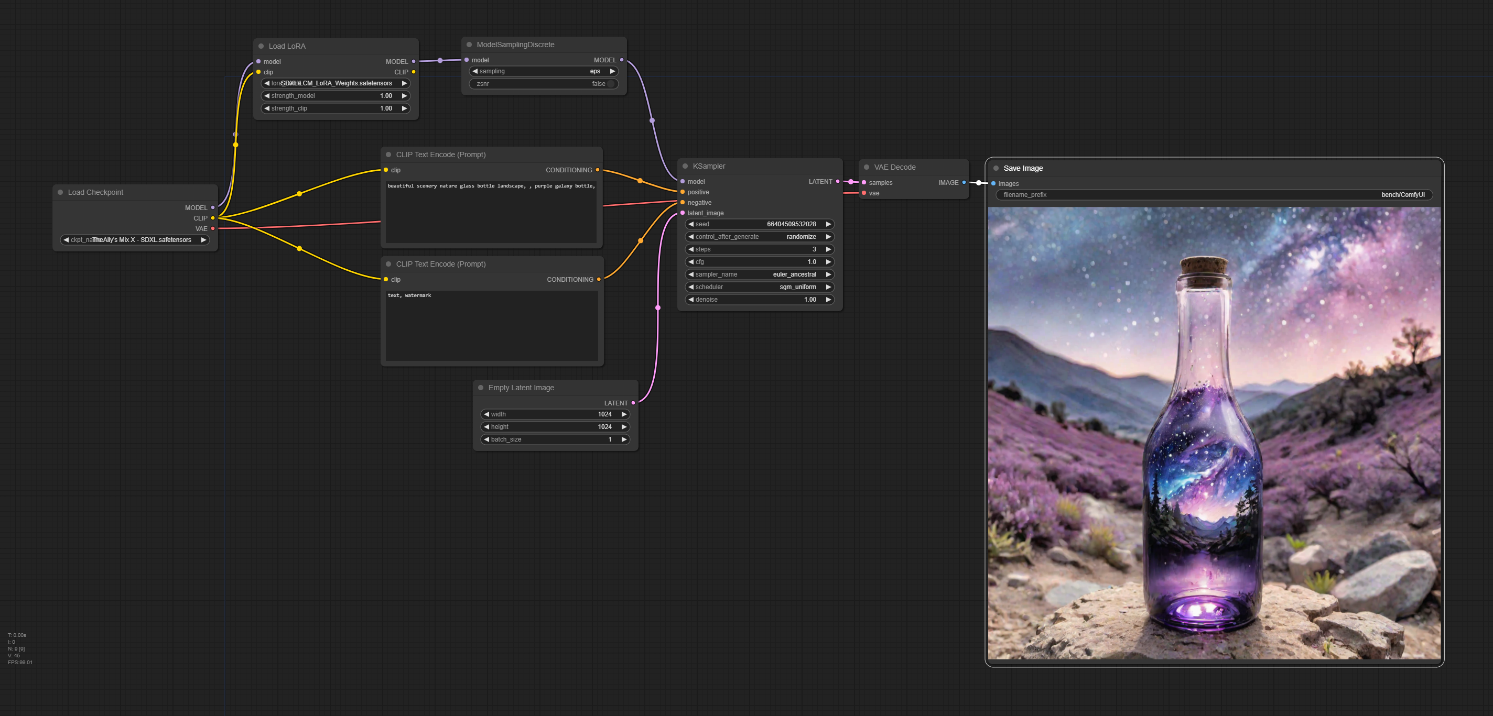The width and height of the screenshot is (1493, 716).
Task: Click KSampler LATENT output connector
Action: [838, 181]
